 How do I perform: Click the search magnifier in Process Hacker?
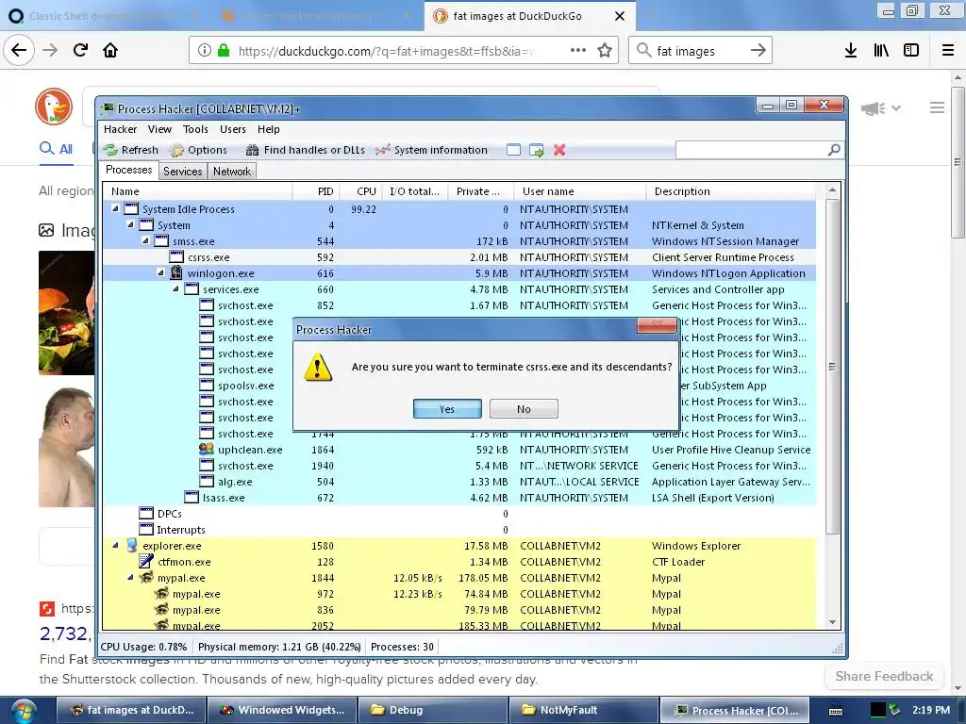[834, 150]
